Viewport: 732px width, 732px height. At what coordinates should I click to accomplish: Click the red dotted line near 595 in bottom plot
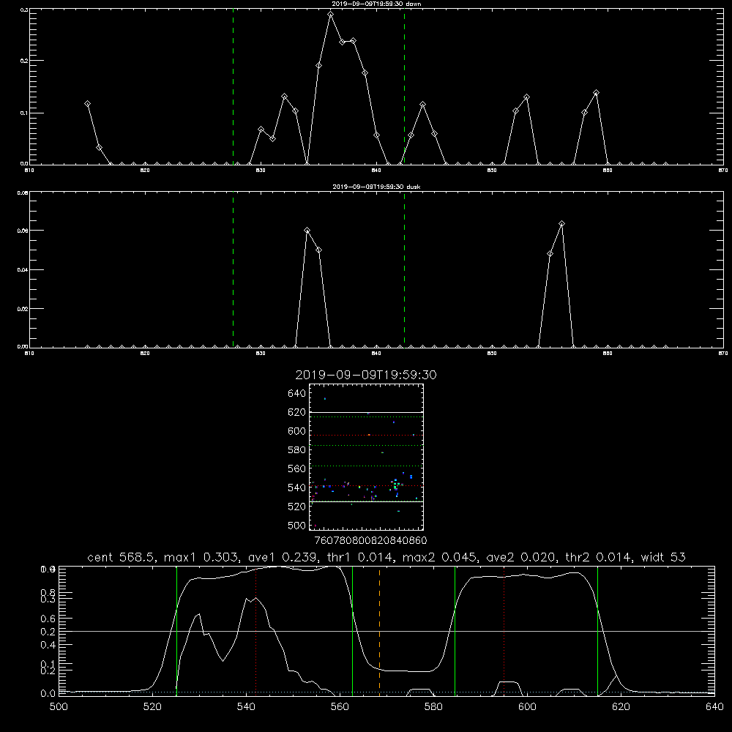point(504,631)
